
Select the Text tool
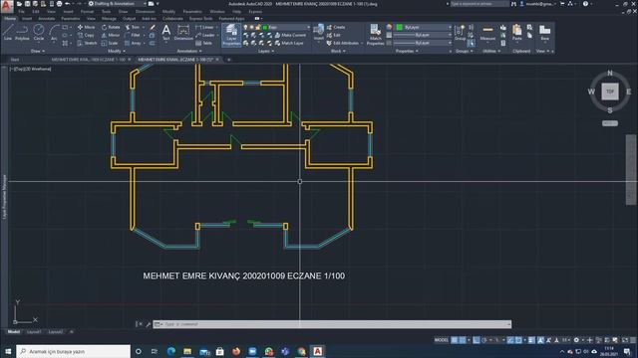(166, 33)
